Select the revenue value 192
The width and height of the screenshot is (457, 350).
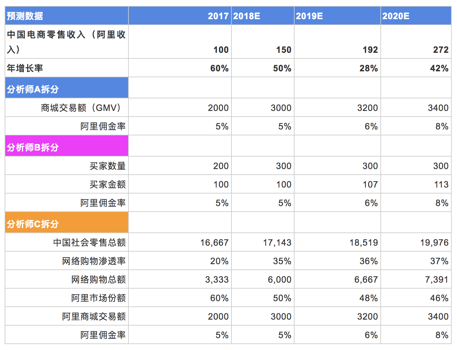click(370, 50)
